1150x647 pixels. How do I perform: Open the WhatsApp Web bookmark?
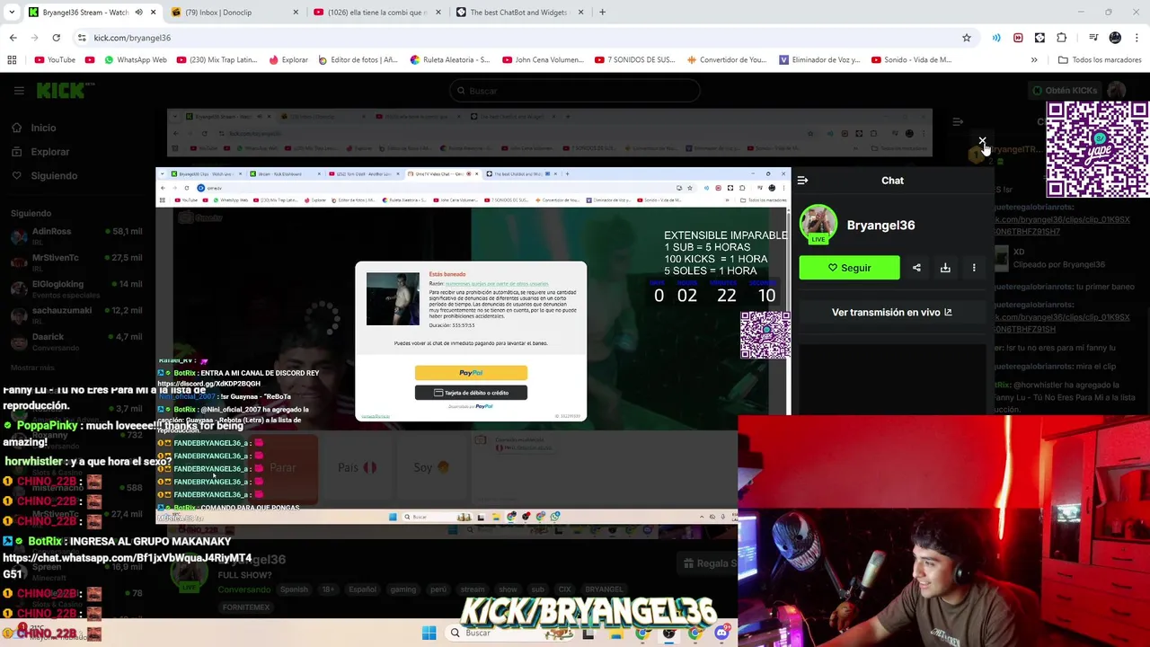coord(135,60)
